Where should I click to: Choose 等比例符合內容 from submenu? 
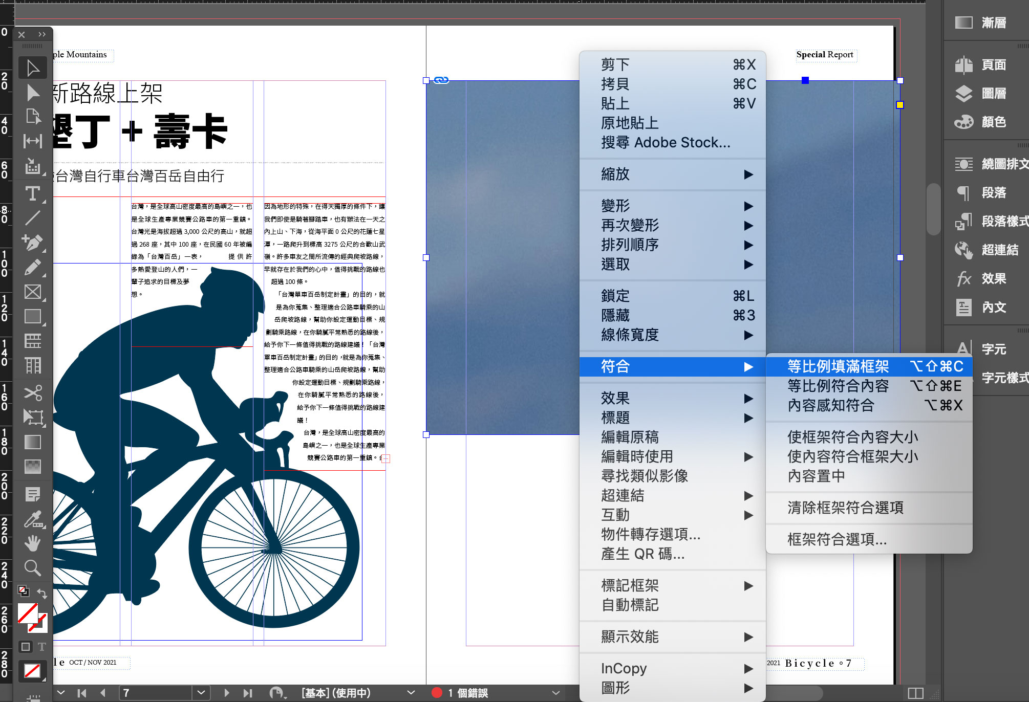(x=838, y=386)
